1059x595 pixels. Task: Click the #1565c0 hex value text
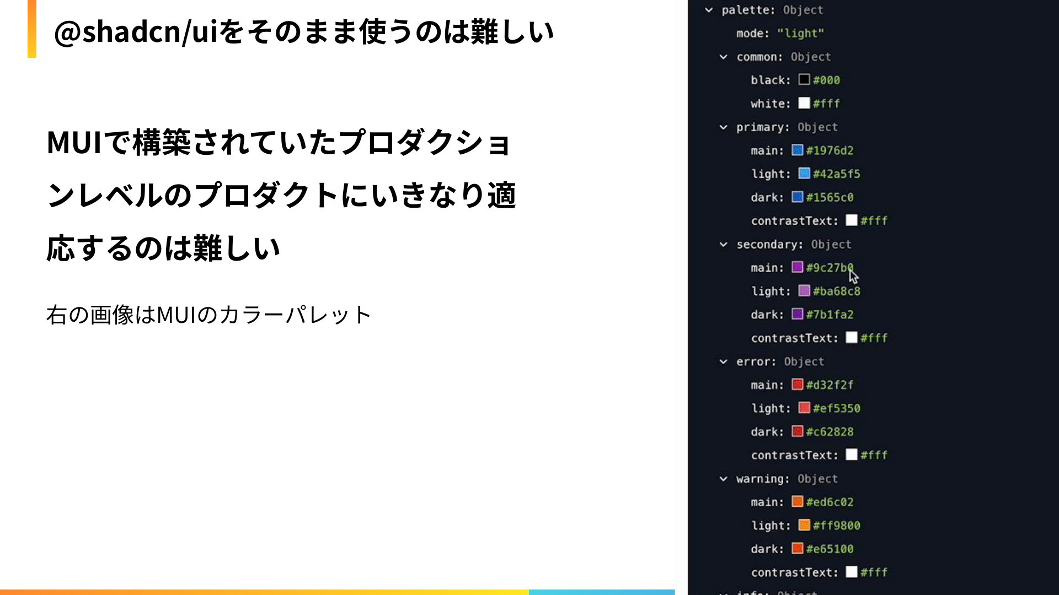(830, 197)
